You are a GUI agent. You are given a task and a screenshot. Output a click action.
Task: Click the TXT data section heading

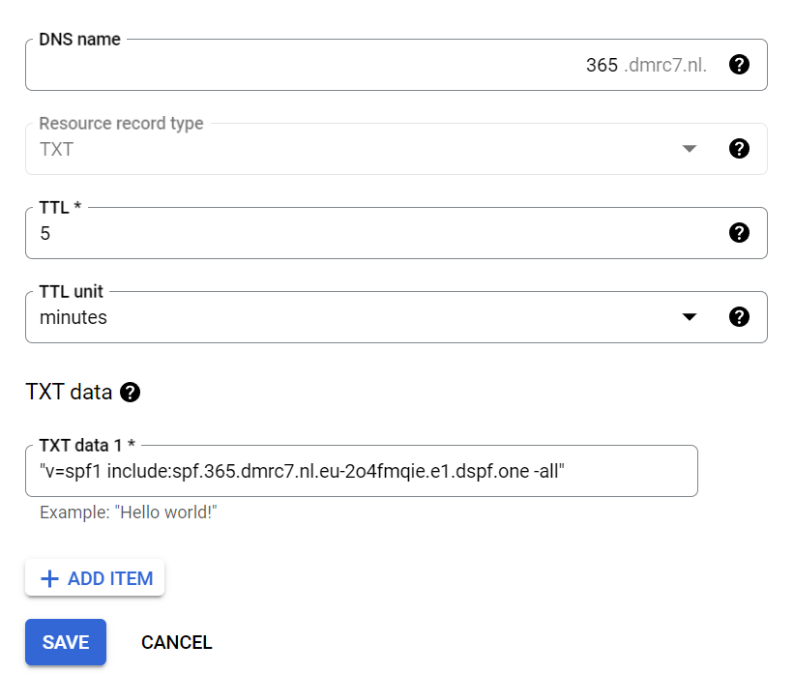coord(69,393)
